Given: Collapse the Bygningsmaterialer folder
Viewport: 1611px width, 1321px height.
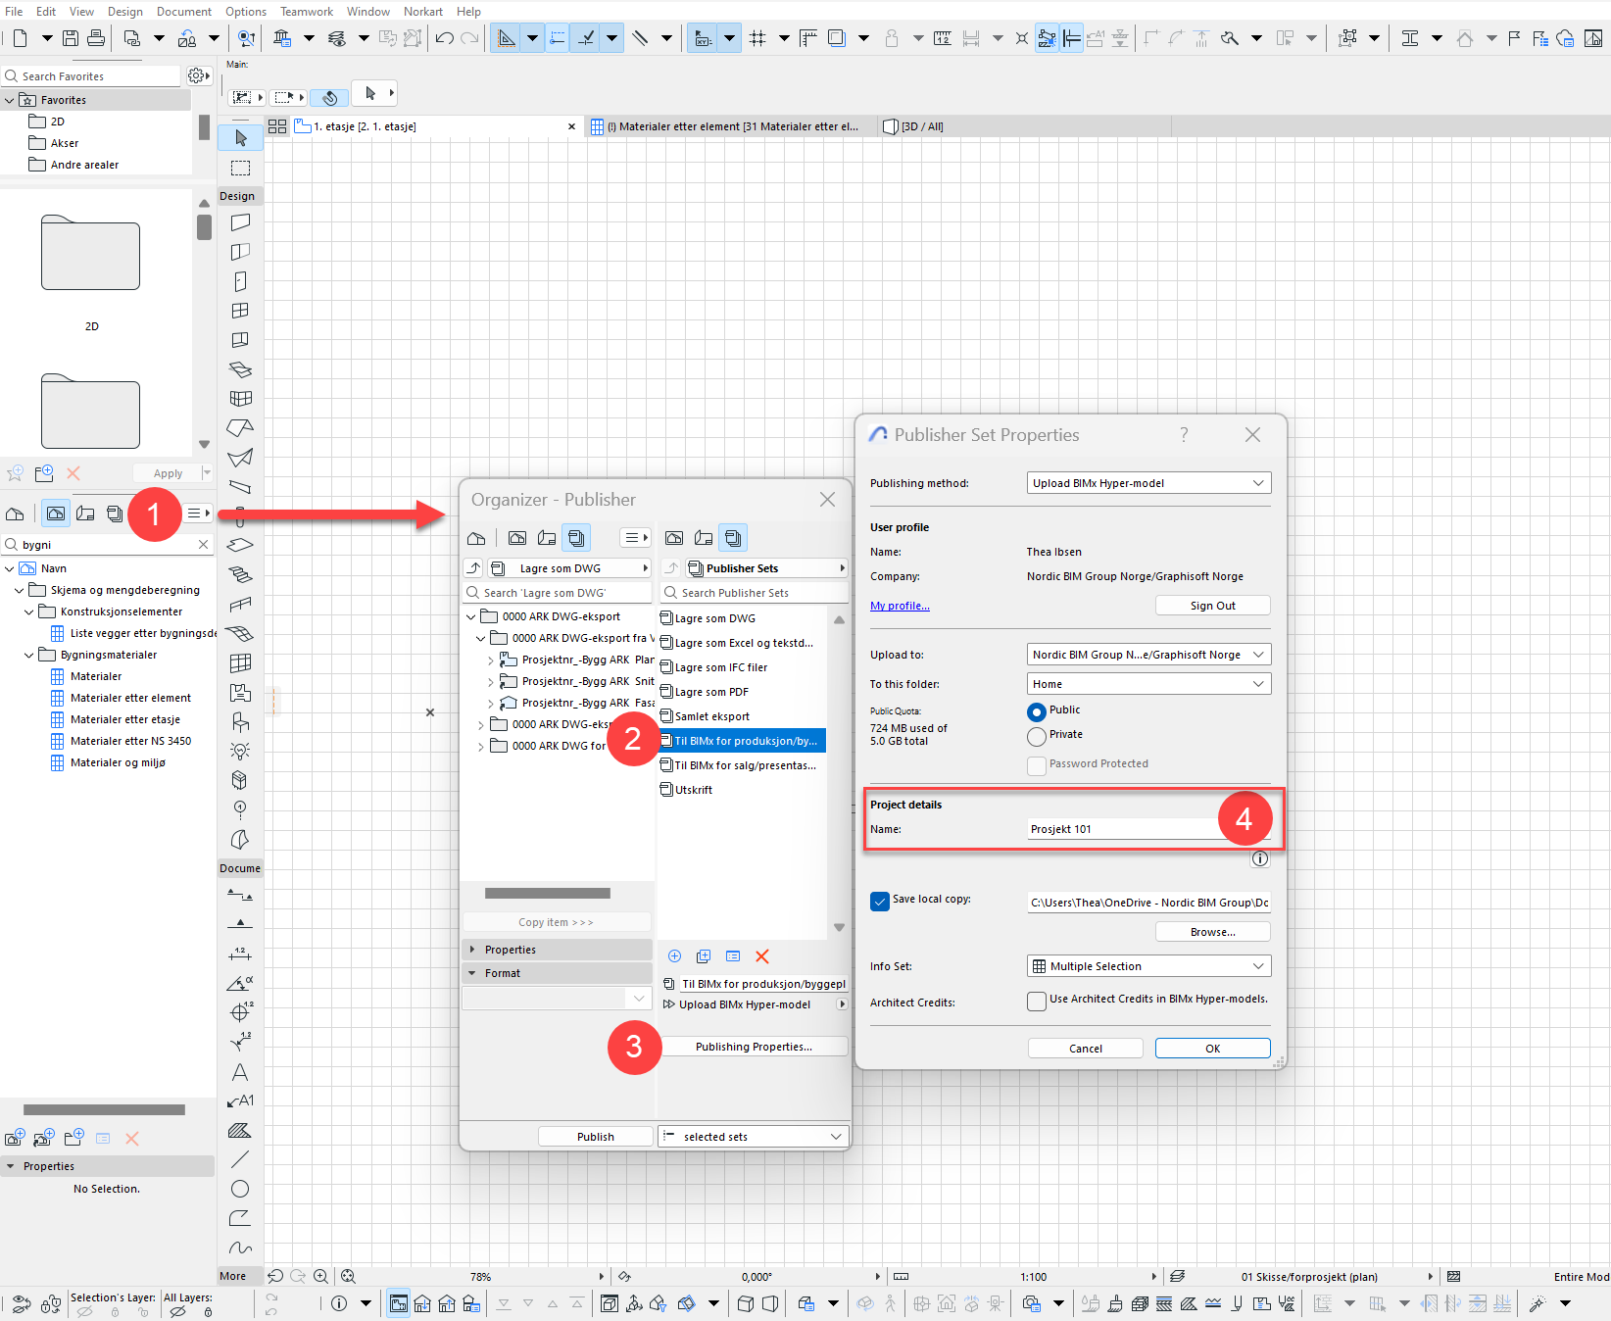Looking at the screenshot, I should (29, 655).
